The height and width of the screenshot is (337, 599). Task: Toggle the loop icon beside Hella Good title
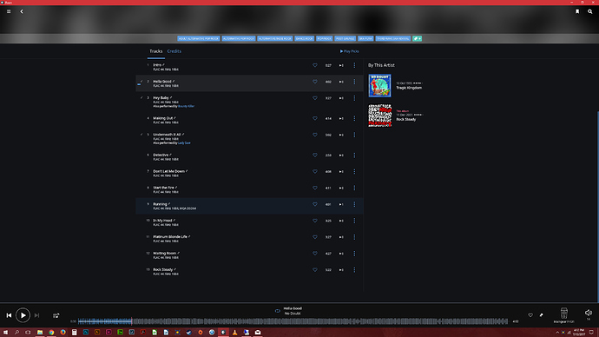(277, 311)
